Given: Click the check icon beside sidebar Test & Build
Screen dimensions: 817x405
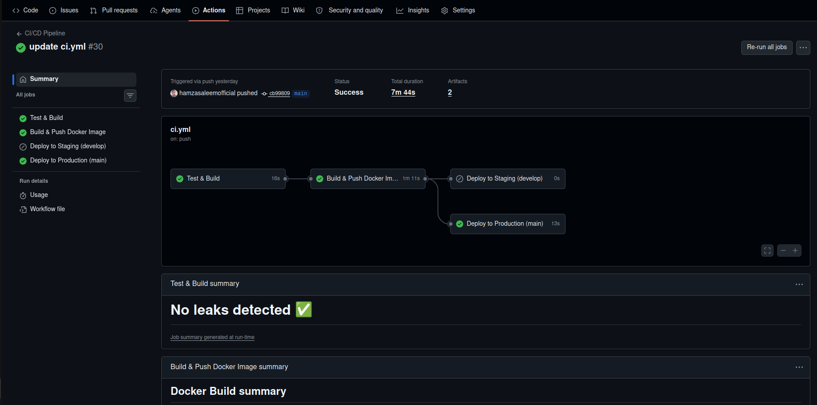Looking at the screenshot, I should pos(23,119).
